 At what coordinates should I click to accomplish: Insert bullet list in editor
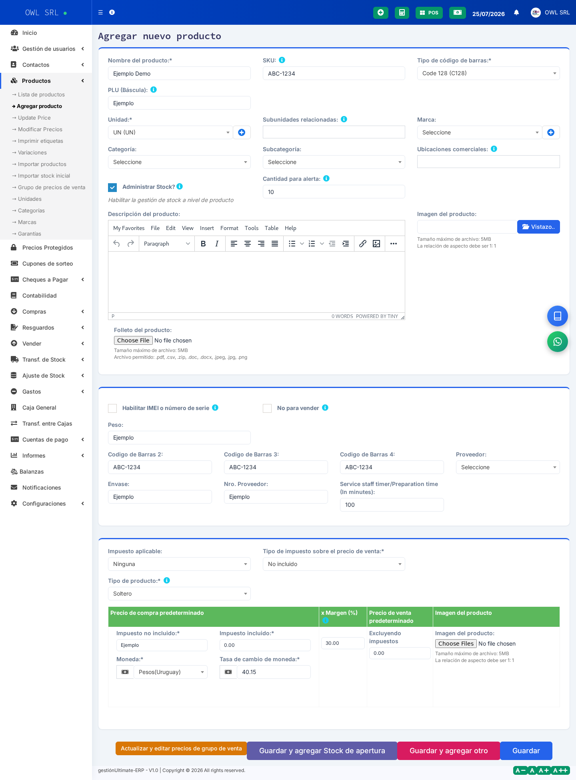(292, 244)
